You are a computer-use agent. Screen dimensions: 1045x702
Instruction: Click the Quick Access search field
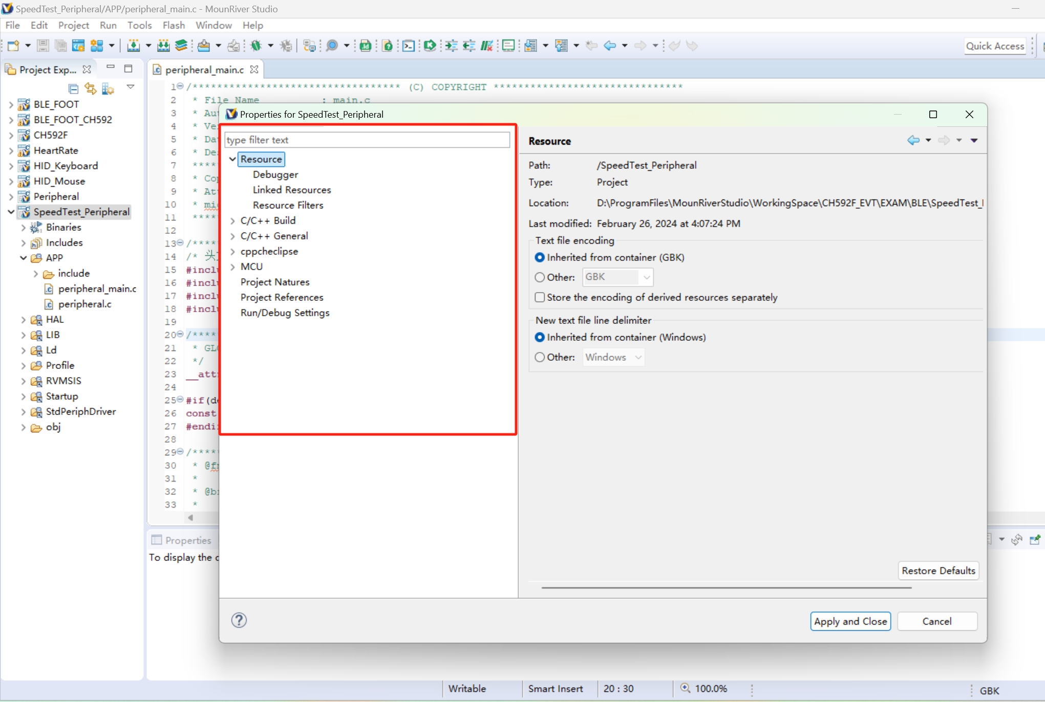995,46
